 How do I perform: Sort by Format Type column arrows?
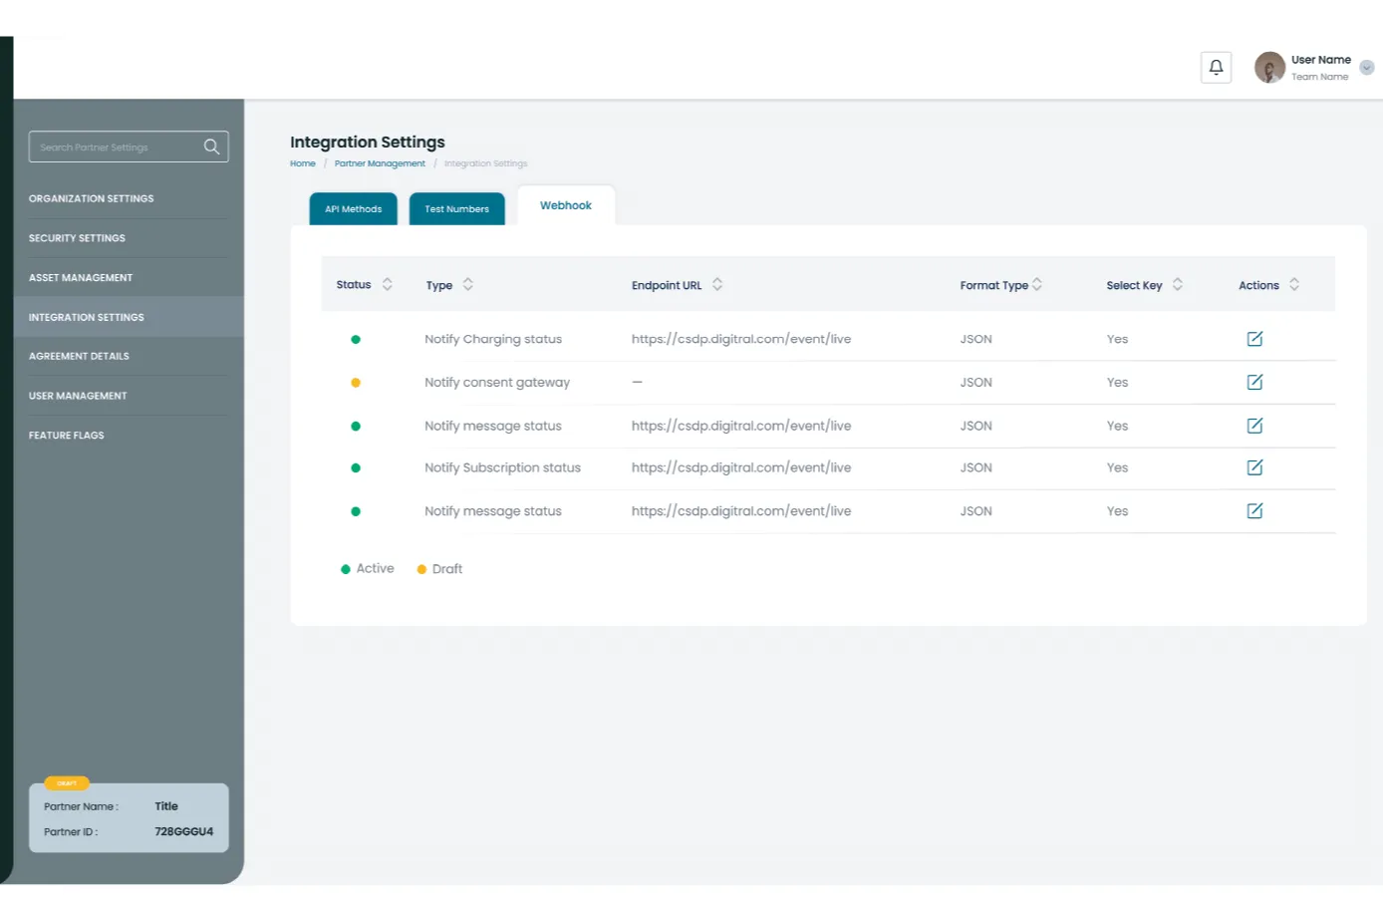click(1037, 285)
